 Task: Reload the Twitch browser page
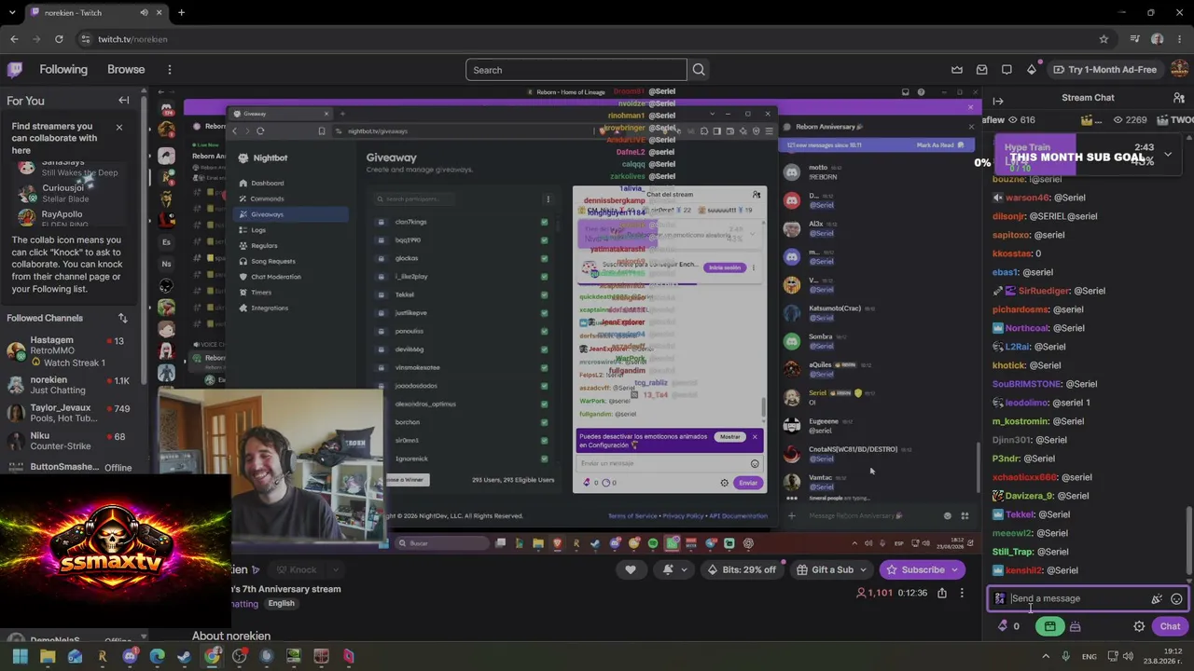(x=59, y=39)
